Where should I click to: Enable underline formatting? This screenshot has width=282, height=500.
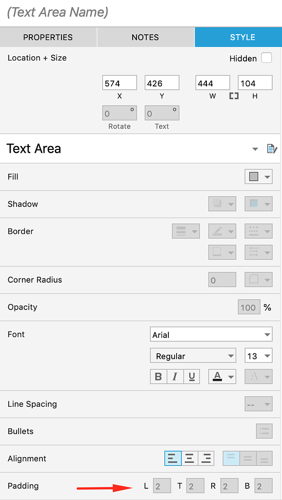click(191, 376)
